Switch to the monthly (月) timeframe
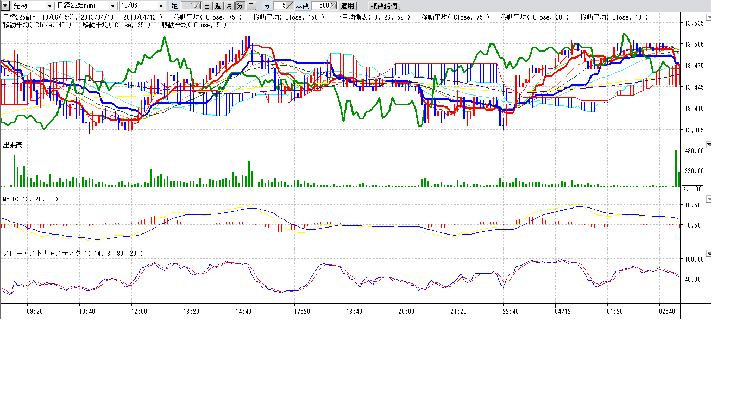Screen dimensions: 742x417 (229, 5)
